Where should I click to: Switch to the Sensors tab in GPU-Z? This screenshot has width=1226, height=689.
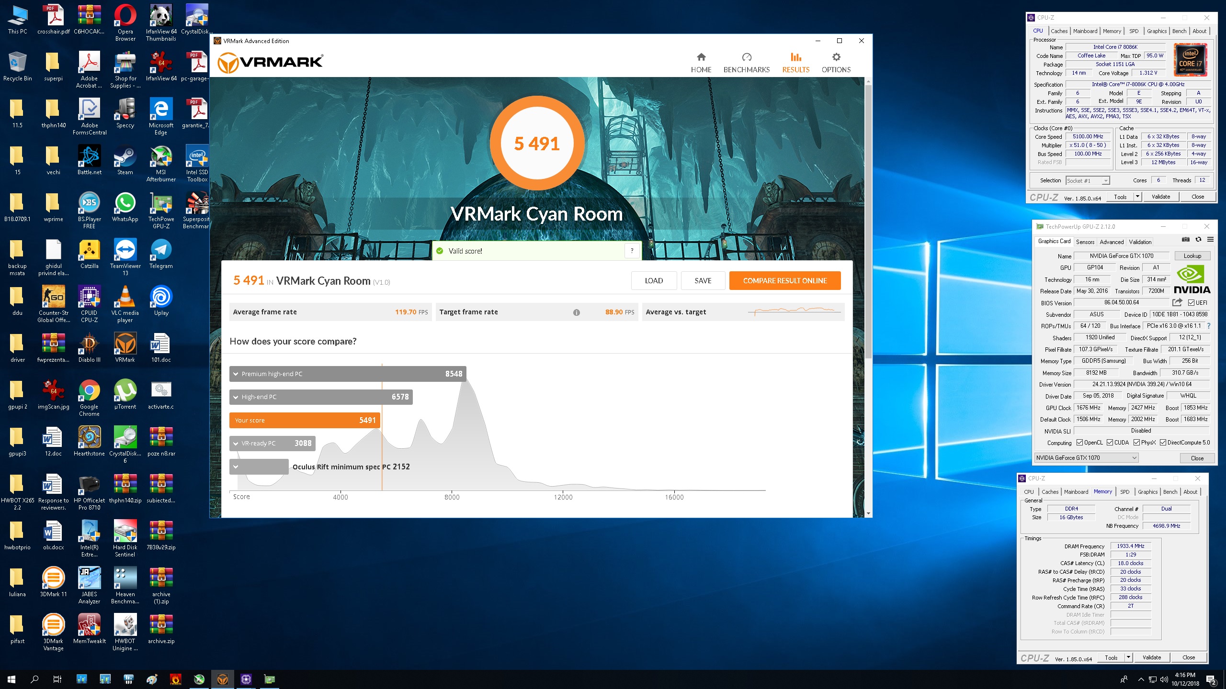pos(1085,242)
